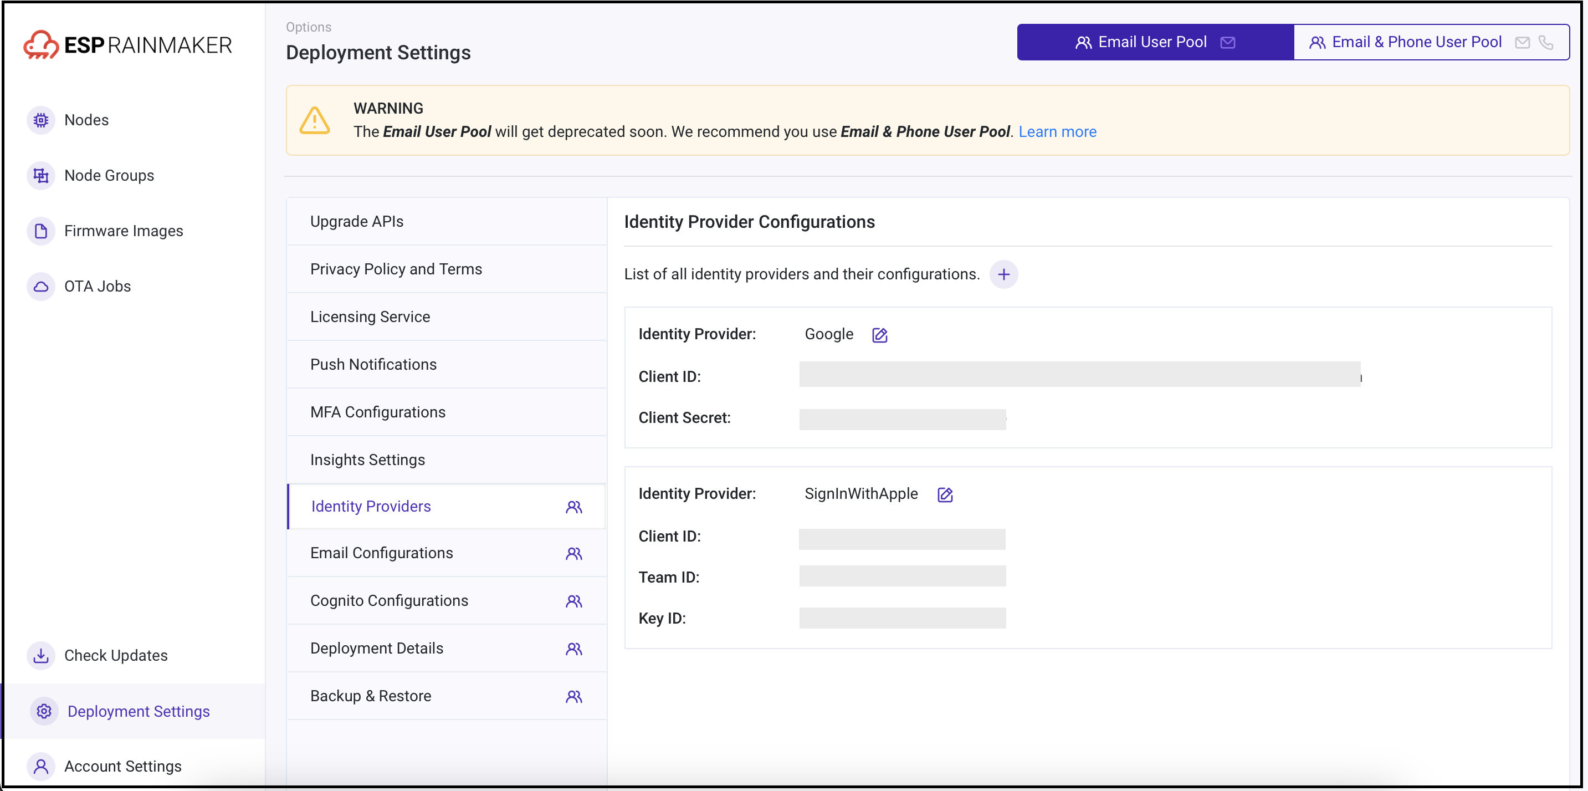Follow the Learn more link
The width and height of the screenshot is (1588, 791).
(x=1057, y=131)
